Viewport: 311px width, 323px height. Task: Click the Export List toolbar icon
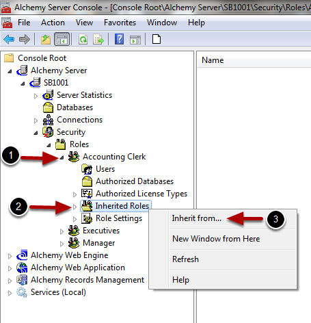click(x=98, y=40)
